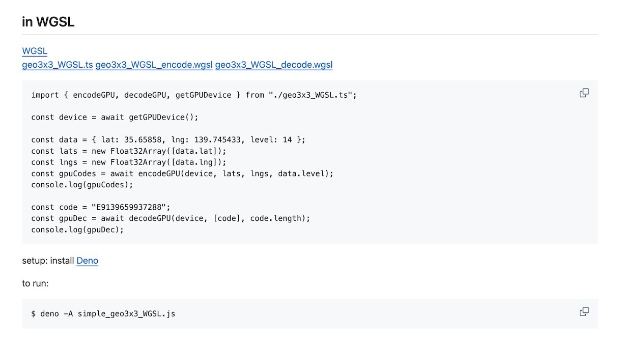Click the E9139659937288 code string line
This screenshot has height=340, width=621.
pyautogui.click(x=101, y=207)
